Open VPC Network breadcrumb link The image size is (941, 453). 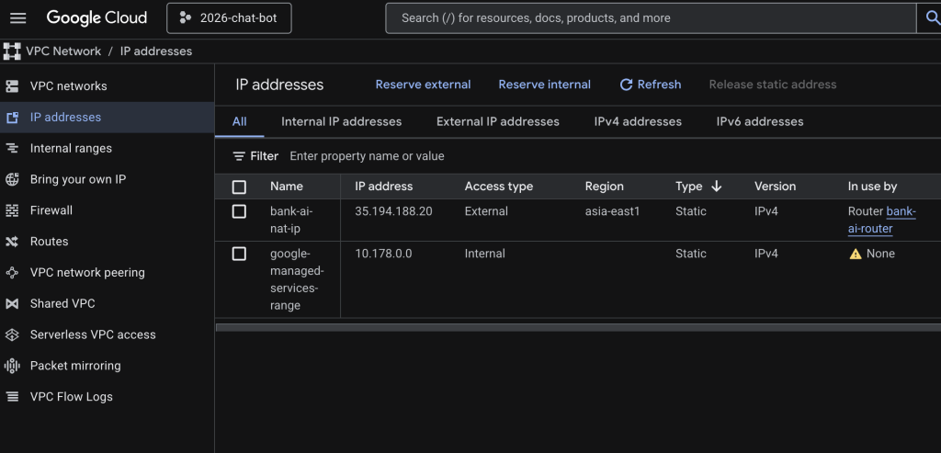point(63,51)
